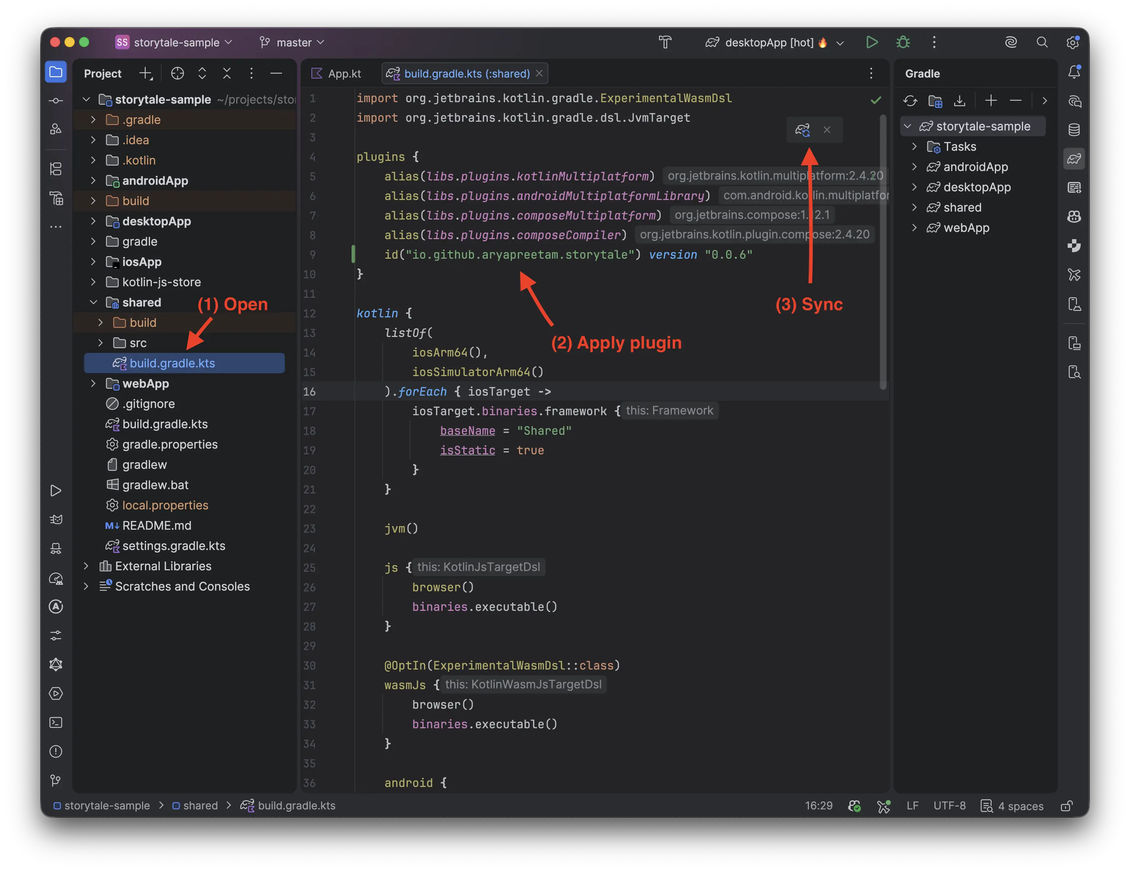Open Project panel options menu

[x=252, y=74]
